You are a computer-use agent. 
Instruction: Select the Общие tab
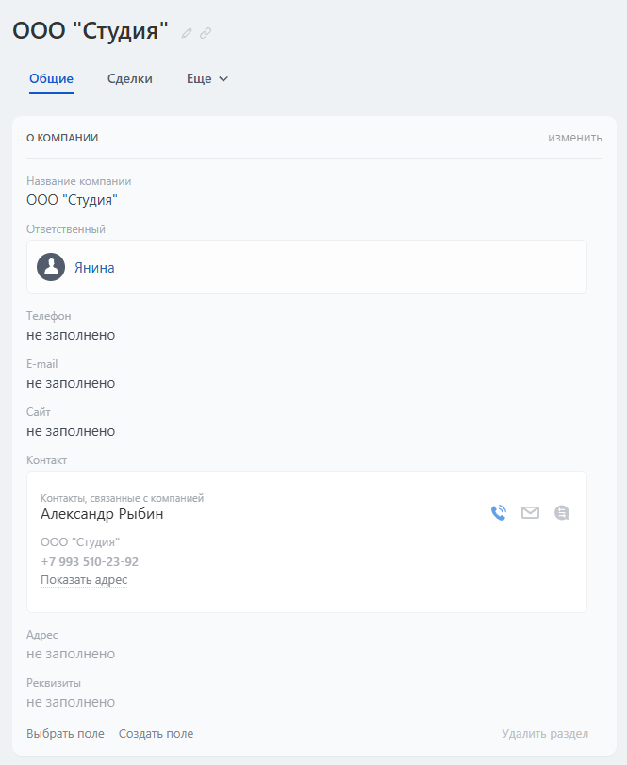52,79
